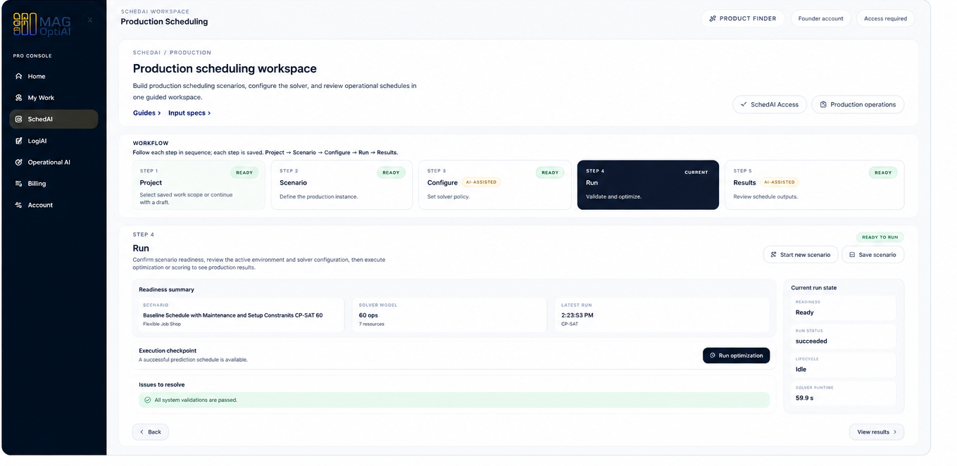Click View results
This screenshot has height=466, width=957.
pos(877,432)
